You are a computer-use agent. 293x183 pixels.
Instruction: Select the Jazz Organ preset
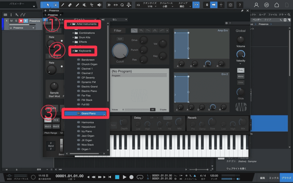click(x=88, y=136)
